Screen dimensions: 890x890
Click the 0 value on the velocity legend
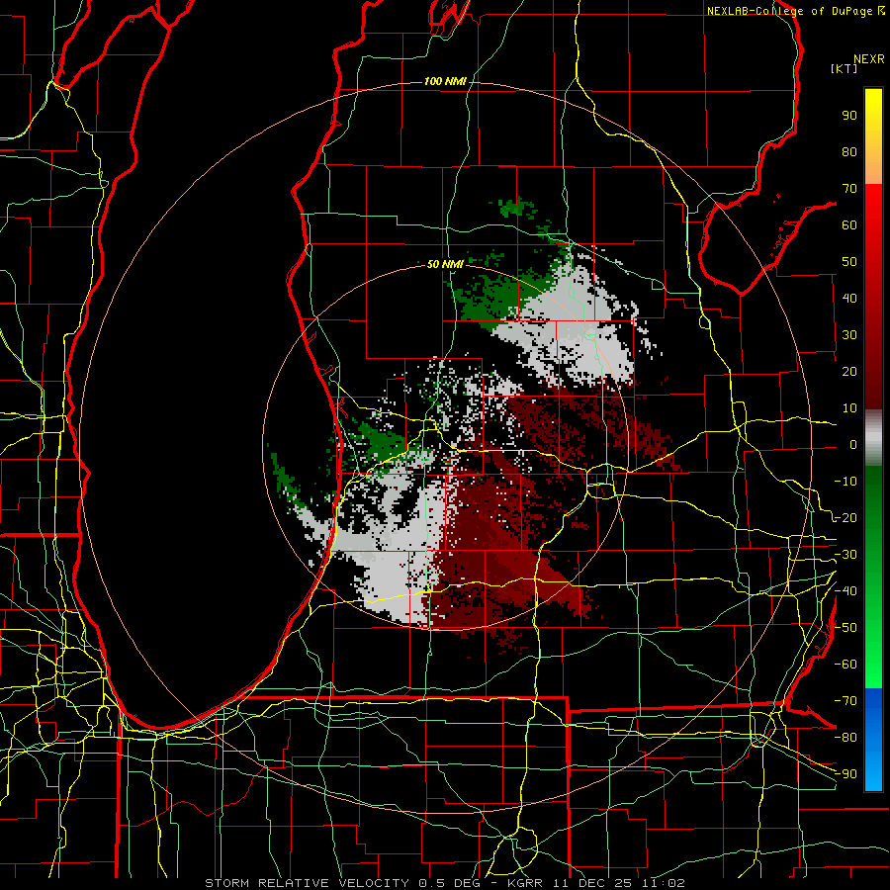click(x=853, y=444)
